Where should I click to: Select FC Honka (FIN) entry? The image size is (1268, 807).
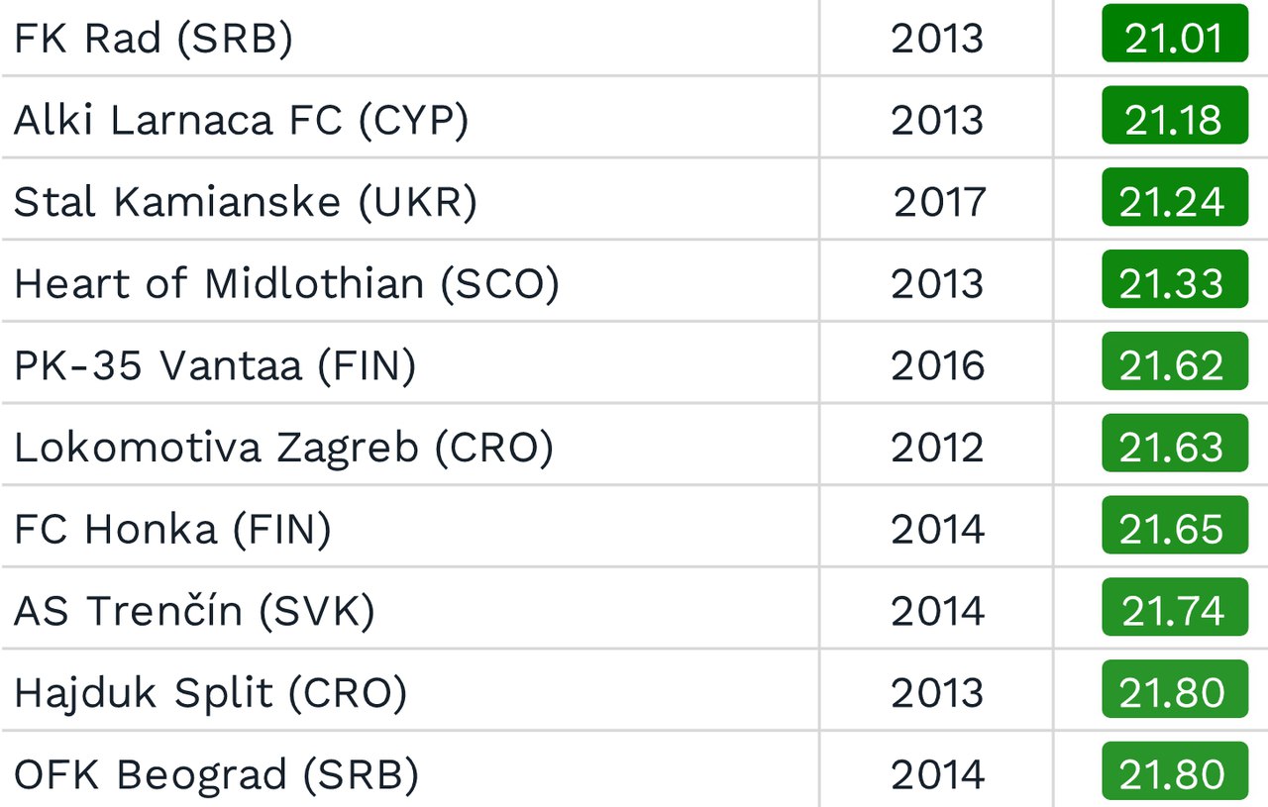(172, 529)
